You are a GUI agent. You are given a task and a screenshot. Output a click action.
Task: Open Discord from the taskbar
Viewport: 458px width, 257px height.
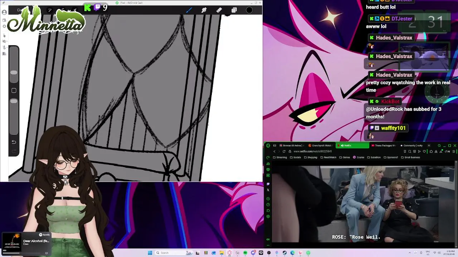click(253, 253)
